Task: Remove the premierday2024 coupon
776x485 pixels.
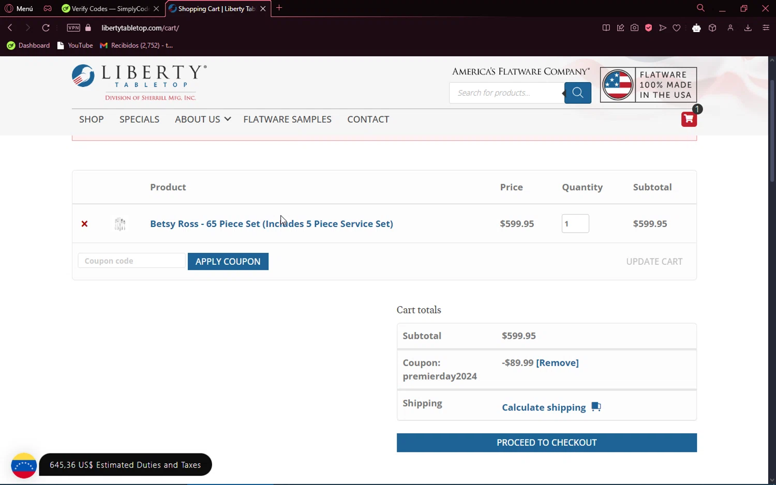Action: point(557,363)
